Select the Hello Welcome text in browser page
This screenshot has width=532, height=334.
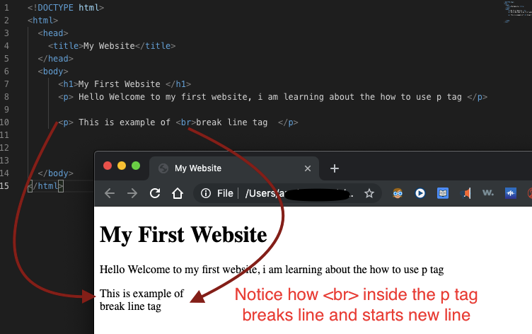tap(272, 270)
